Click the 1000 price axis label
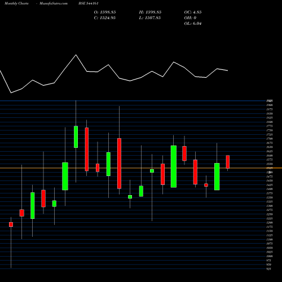282x282 pixels. [x=270, y=256]
